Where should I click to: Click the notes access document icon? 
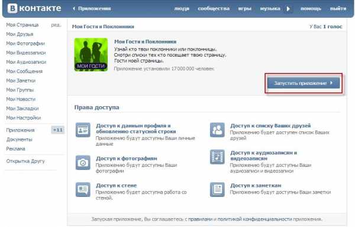coord(217,189)
